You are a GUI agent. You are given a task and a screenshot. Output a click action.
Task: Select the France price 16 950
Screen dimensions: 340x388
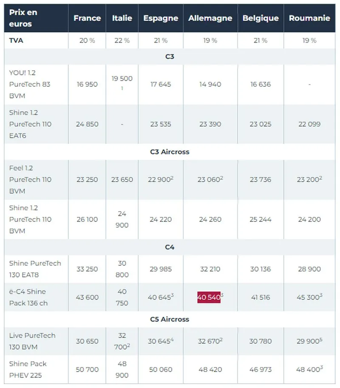pos(87,85)
